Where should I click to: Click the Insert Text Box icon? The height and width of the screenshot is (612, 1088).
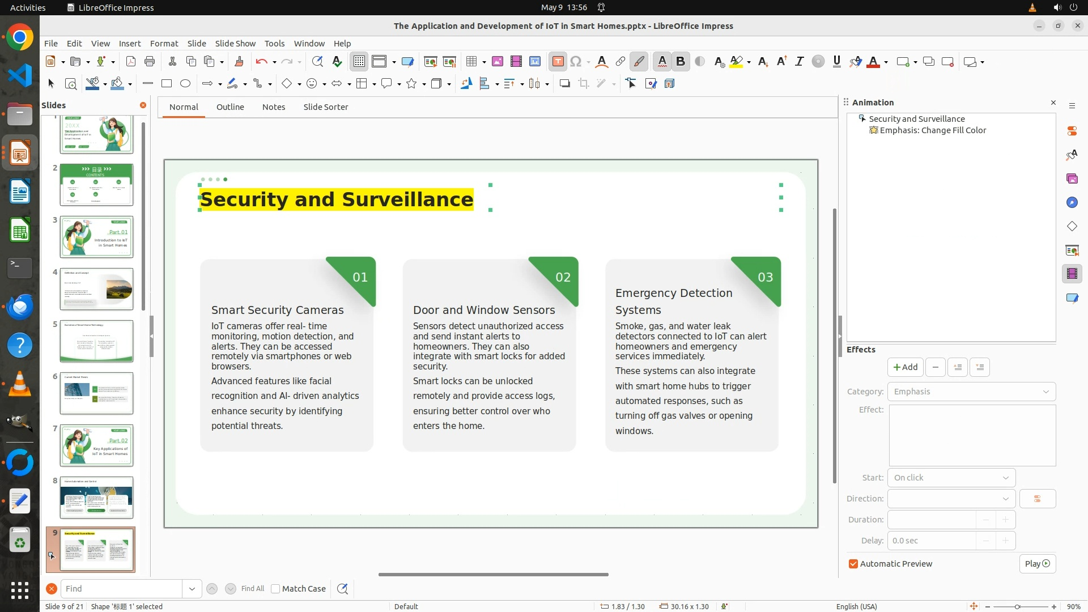(558, 62)
